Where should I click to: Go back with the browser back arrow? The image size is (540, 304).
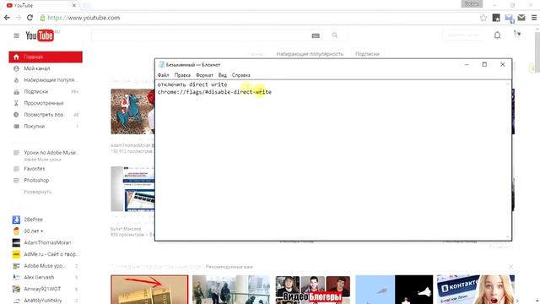(7, 18)
